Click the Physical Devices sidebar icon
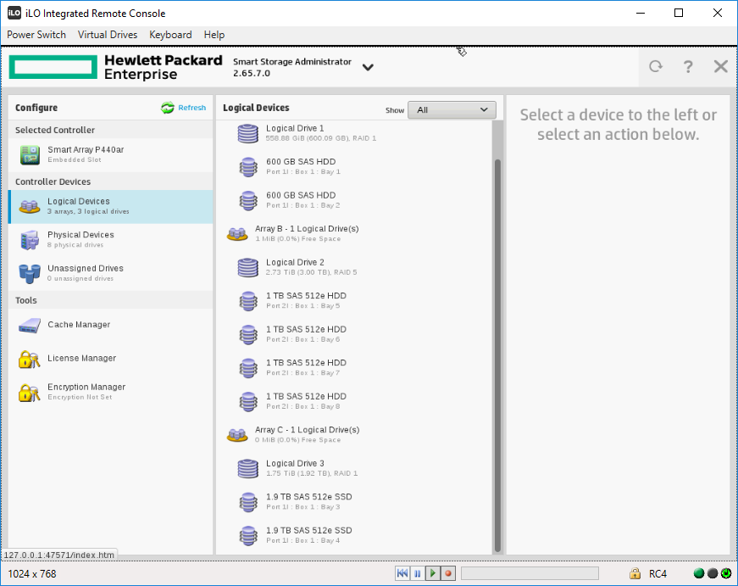 pos(30,240)
